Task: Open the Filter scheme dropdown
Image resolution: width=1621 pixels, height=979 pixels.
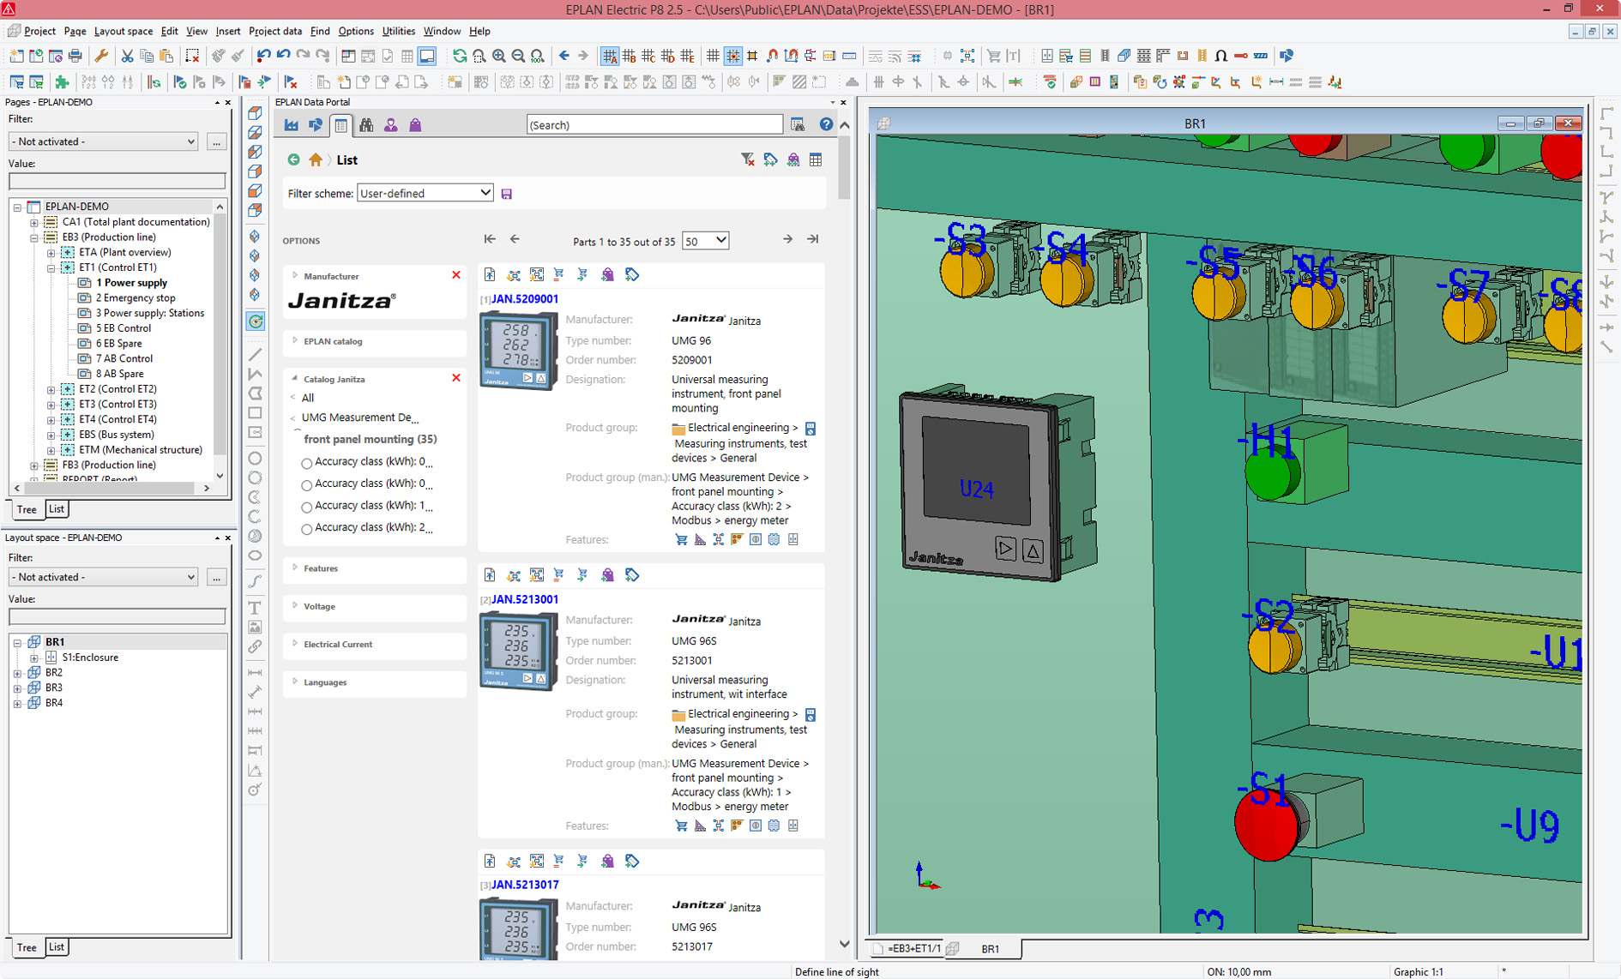Action: (425, 193)
